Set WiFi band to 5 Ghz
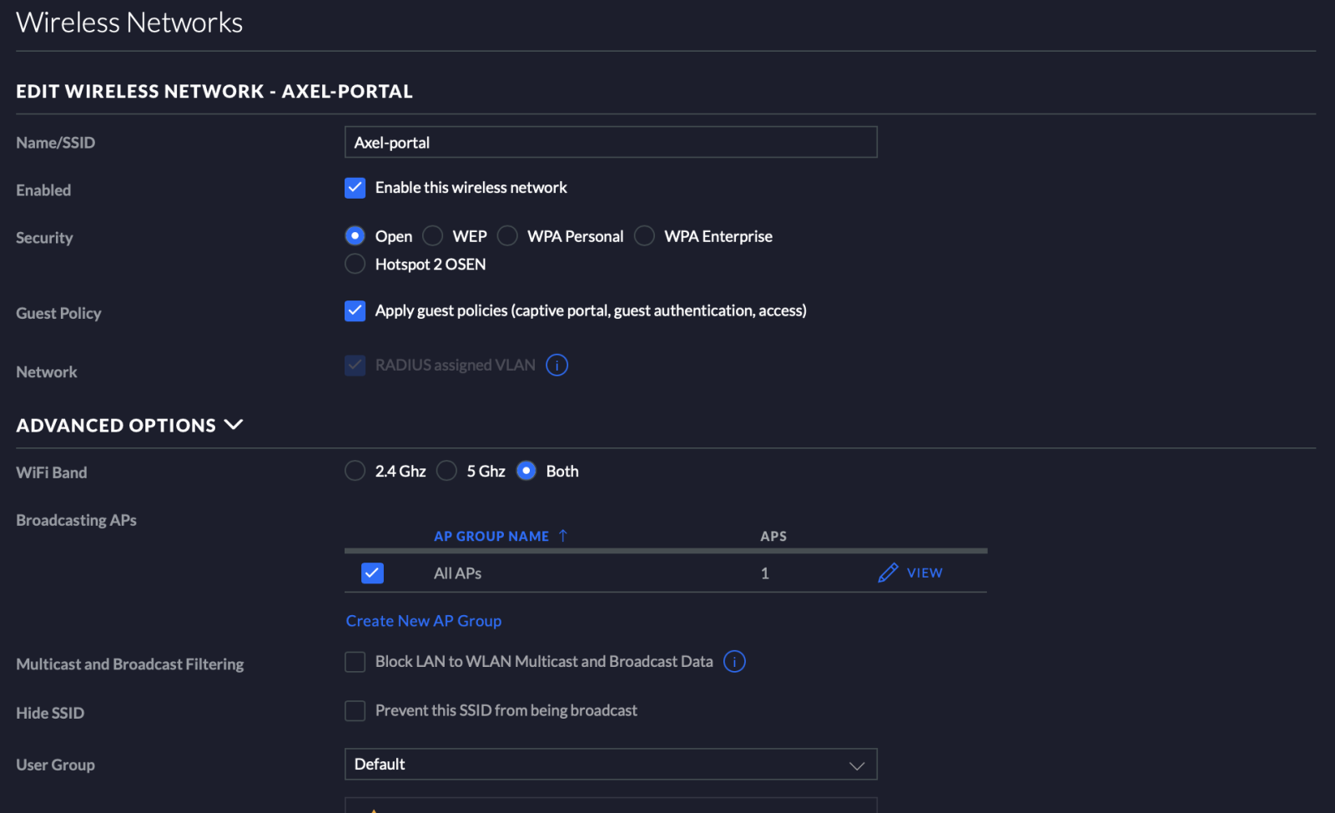The height and width of the screenshot is (813, 1335). 447,472
